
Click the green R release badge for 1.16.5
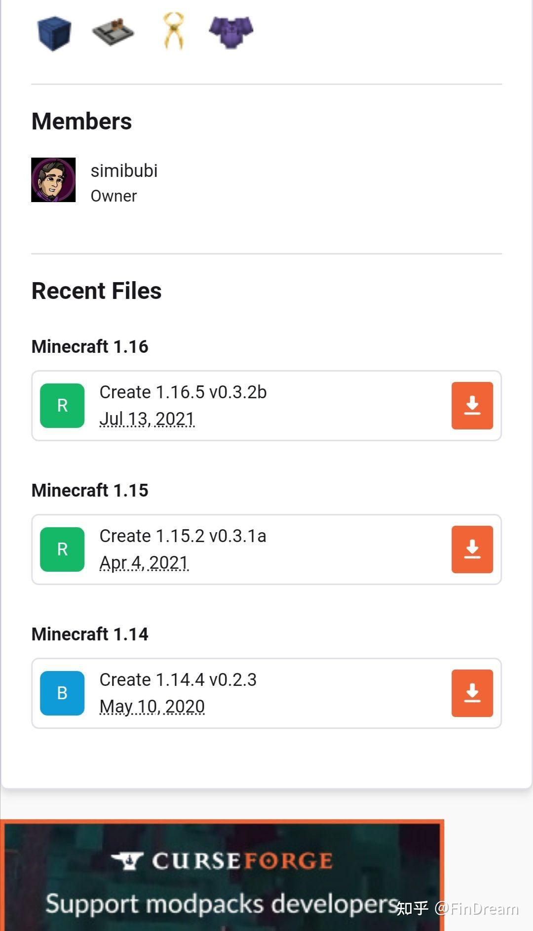[x=62, y=405]
